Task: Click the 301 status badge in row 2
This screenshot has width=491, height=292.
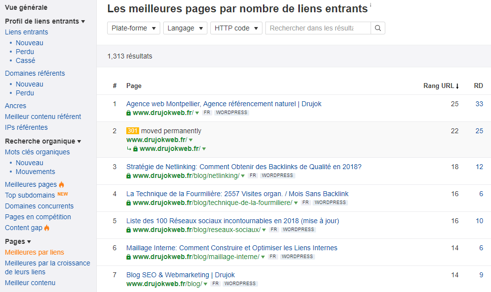Action: (x=133, y=131)
